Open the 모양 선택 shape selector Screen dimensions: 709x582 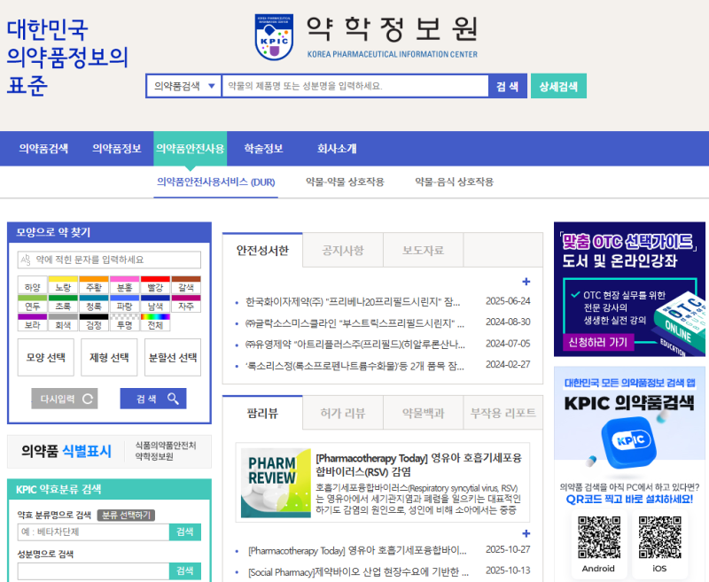tap(46, 357)
